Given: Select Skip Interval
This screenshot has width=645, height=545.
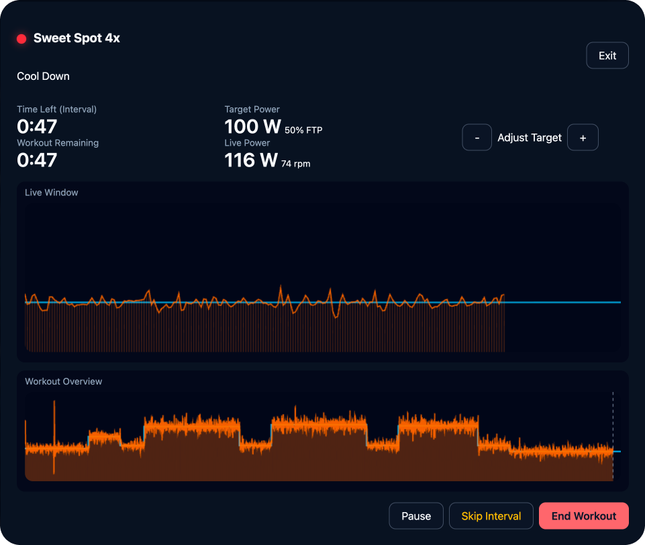Looking at the screenshot, I should 491,515.
